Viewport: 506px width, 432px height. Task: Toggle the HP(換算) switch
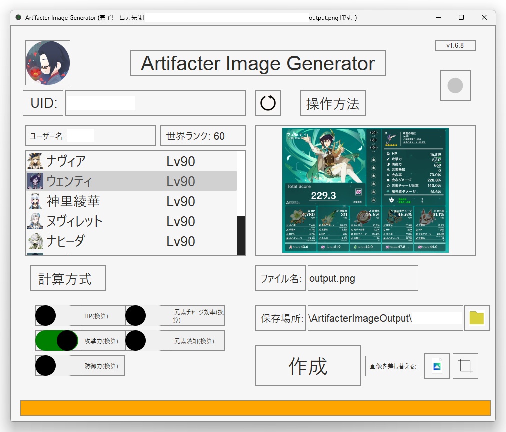[x=58, y=316]
